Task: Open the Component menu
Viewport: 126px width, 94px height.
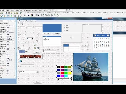Action: tap(27, 10)
